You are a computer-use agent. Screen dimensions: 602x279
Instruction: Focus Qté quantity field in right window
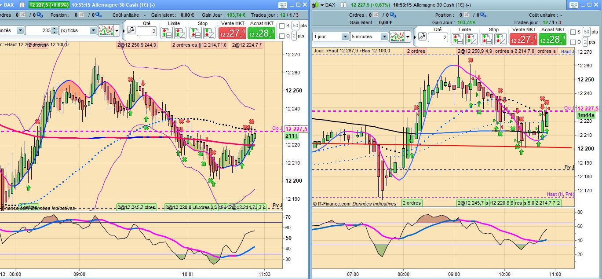tap(438, 38)
